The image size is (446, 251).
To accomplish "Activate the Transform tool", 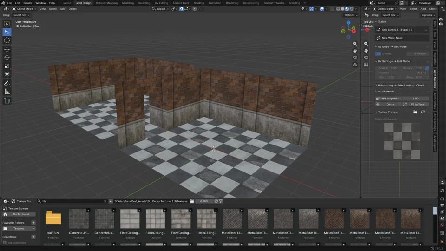I will (x=7, y=74).
